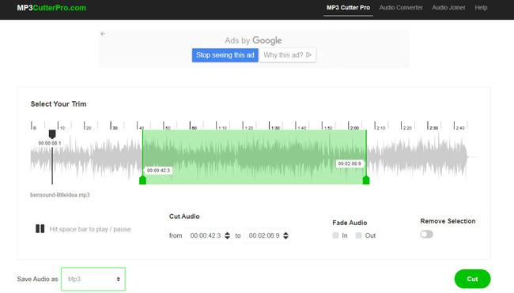
Task: Decrease the 'from' time with the down arrow
Action: [x=227, y=238]
